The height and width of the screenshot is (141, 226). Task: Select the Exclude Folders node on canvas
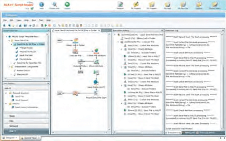coord(80,62)
